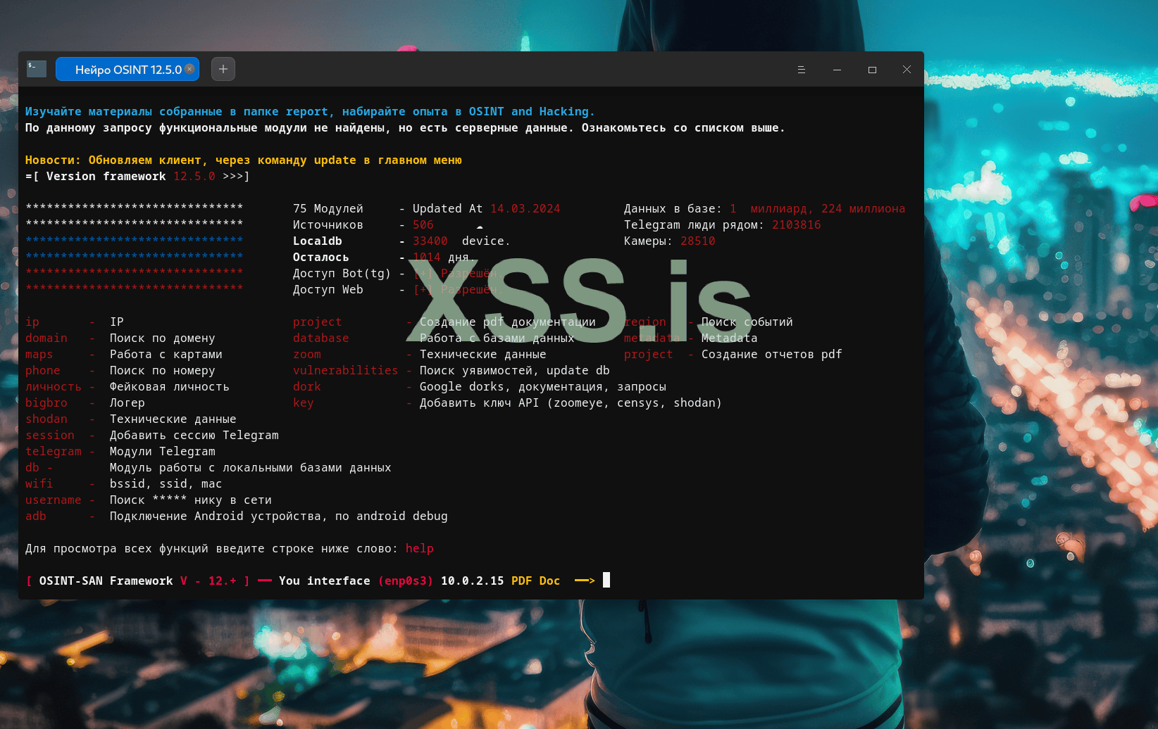
Task: Click the description 'Создание отчетов pdf'
Action: [x=772, y=354]
